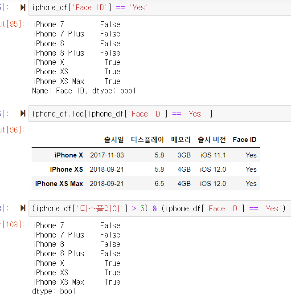Run the cell with iphone_df['Face ID'] == 'Yes'
The image size is (291, 298).
pos(23,8)
